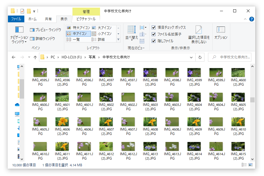The width and height of the screenshot is (264, 176).
Task: Open recent locations dropdown arrow
Action: coord(29,57)
